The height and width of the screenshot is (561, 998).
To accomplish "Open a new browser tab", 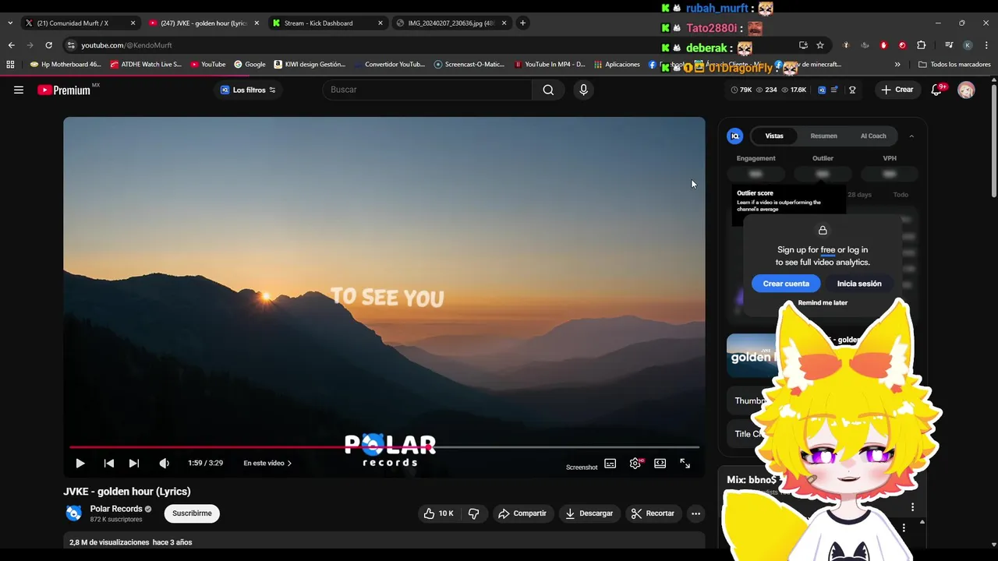I will 522,23.
